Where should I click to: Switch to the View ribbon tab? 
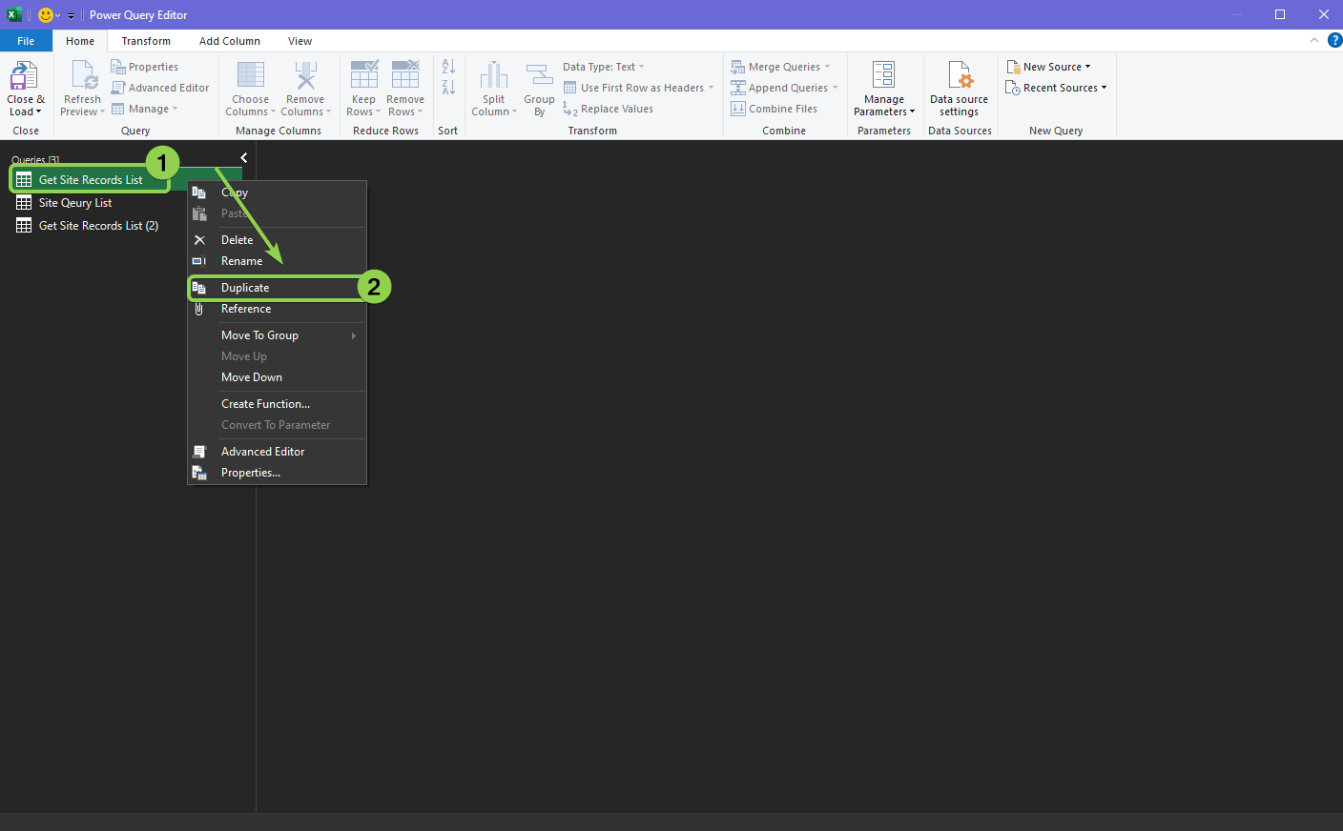[300, 41]
